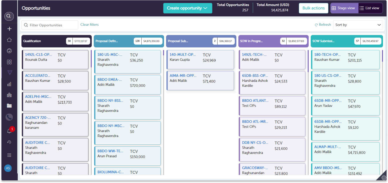
Task: Open the folder icon in sidebar
Action: [9, 106]
